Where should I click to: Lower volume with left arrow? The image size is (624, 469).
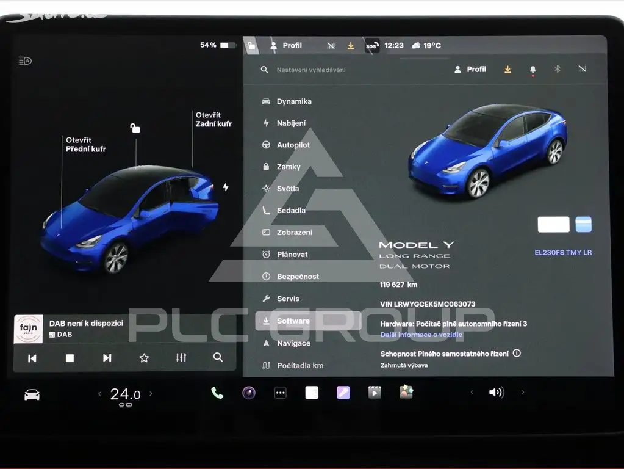[472, 393]
